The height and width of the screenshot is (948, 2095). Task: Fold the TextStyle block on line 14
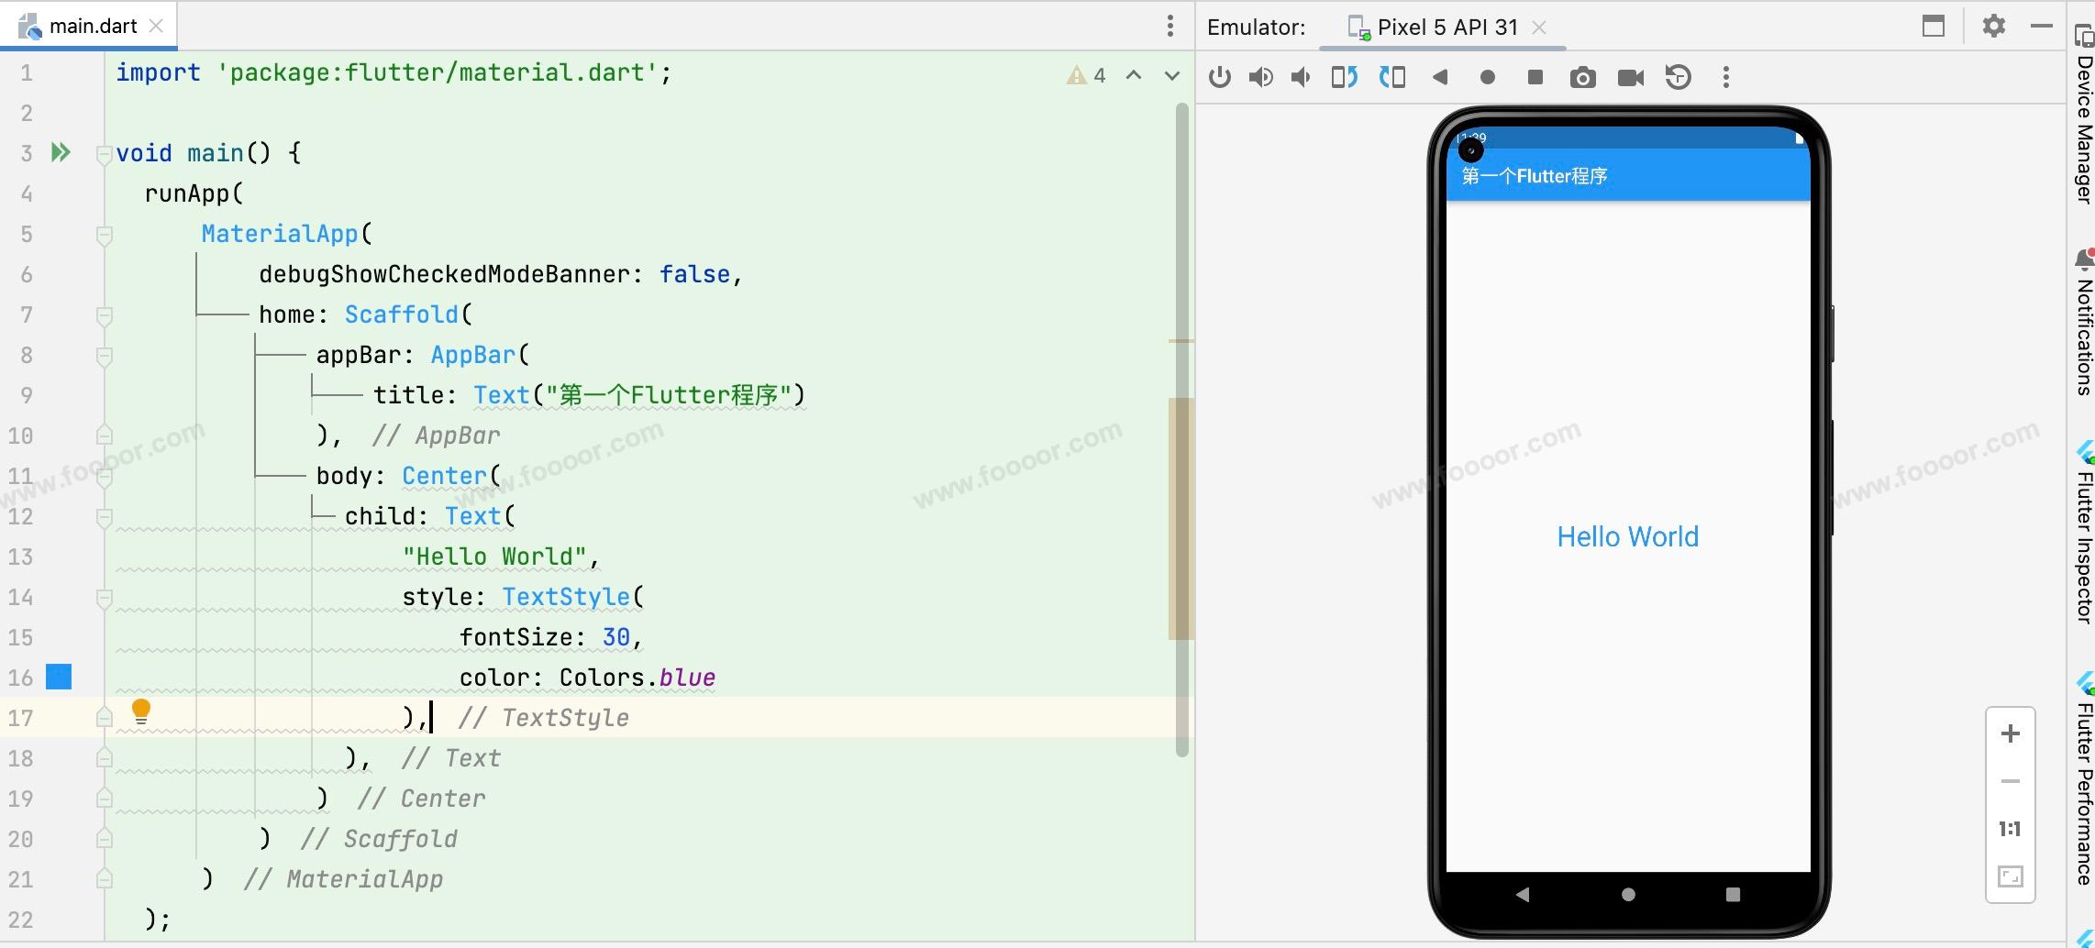(x=104, y=598)
